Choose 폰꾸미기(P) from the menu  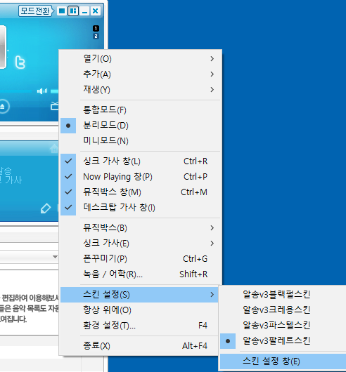pyautogui.click(x=140, y=258)
